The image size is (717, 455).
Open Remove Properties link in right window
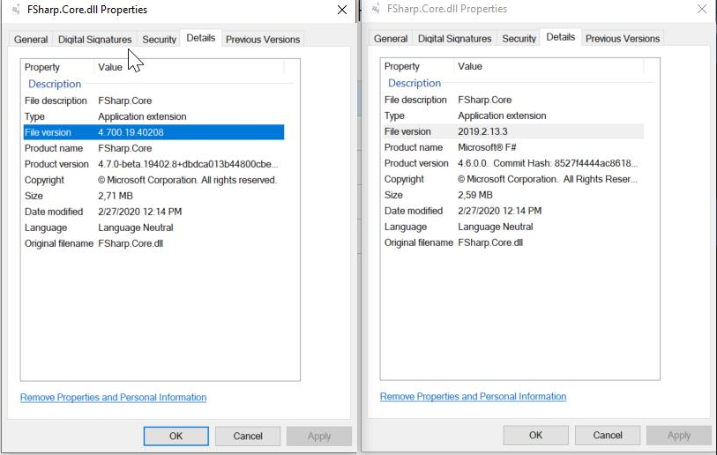point(474,397)
